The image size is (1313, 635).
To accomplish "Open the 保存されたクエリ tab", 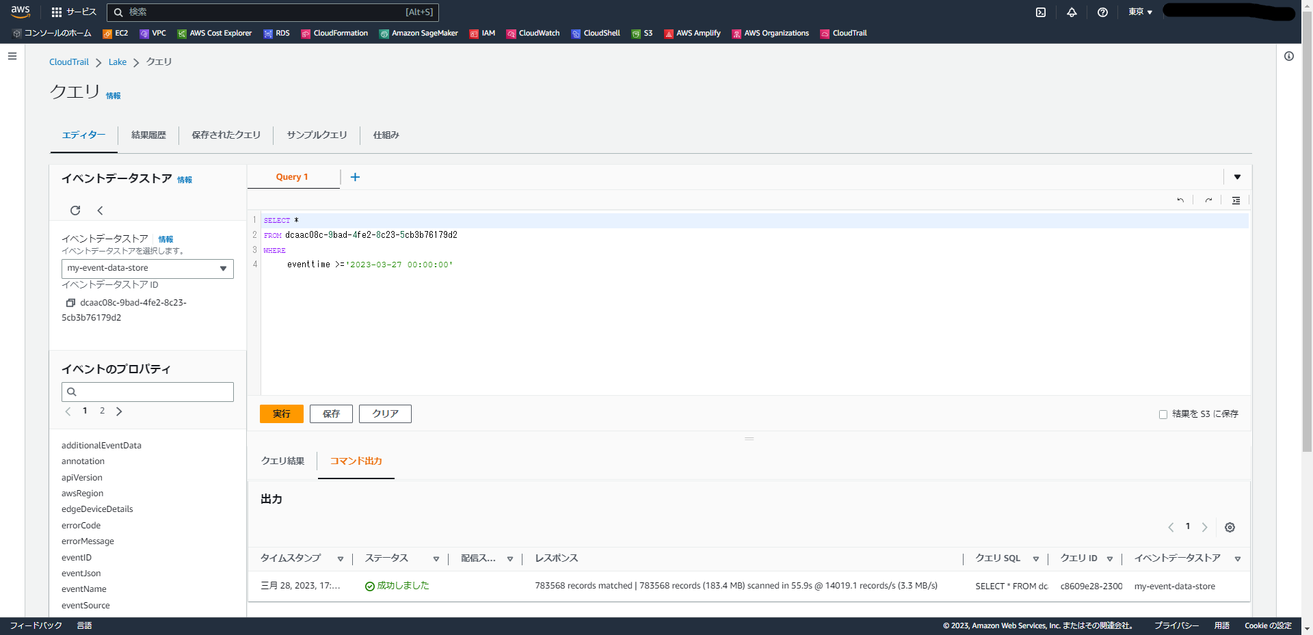I will coord(226,135).
